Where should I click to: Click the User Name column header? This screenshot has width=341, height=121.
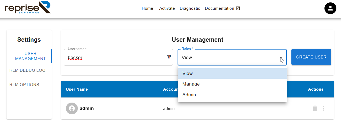(77, 89)
